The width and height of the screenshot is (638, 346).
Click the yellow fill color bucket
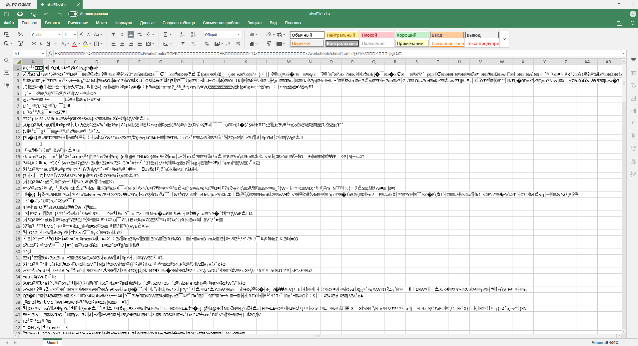[x=85, y=44]
